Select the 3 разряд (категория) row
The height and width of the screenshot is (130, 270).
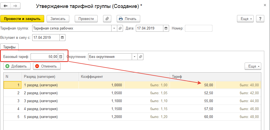[41, 101]
